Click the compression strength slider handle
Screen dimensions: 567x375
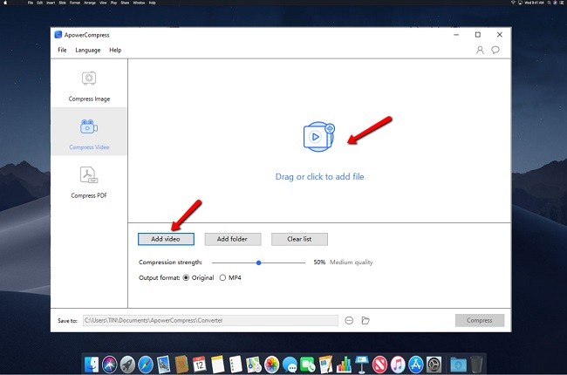tap(258, 262)
